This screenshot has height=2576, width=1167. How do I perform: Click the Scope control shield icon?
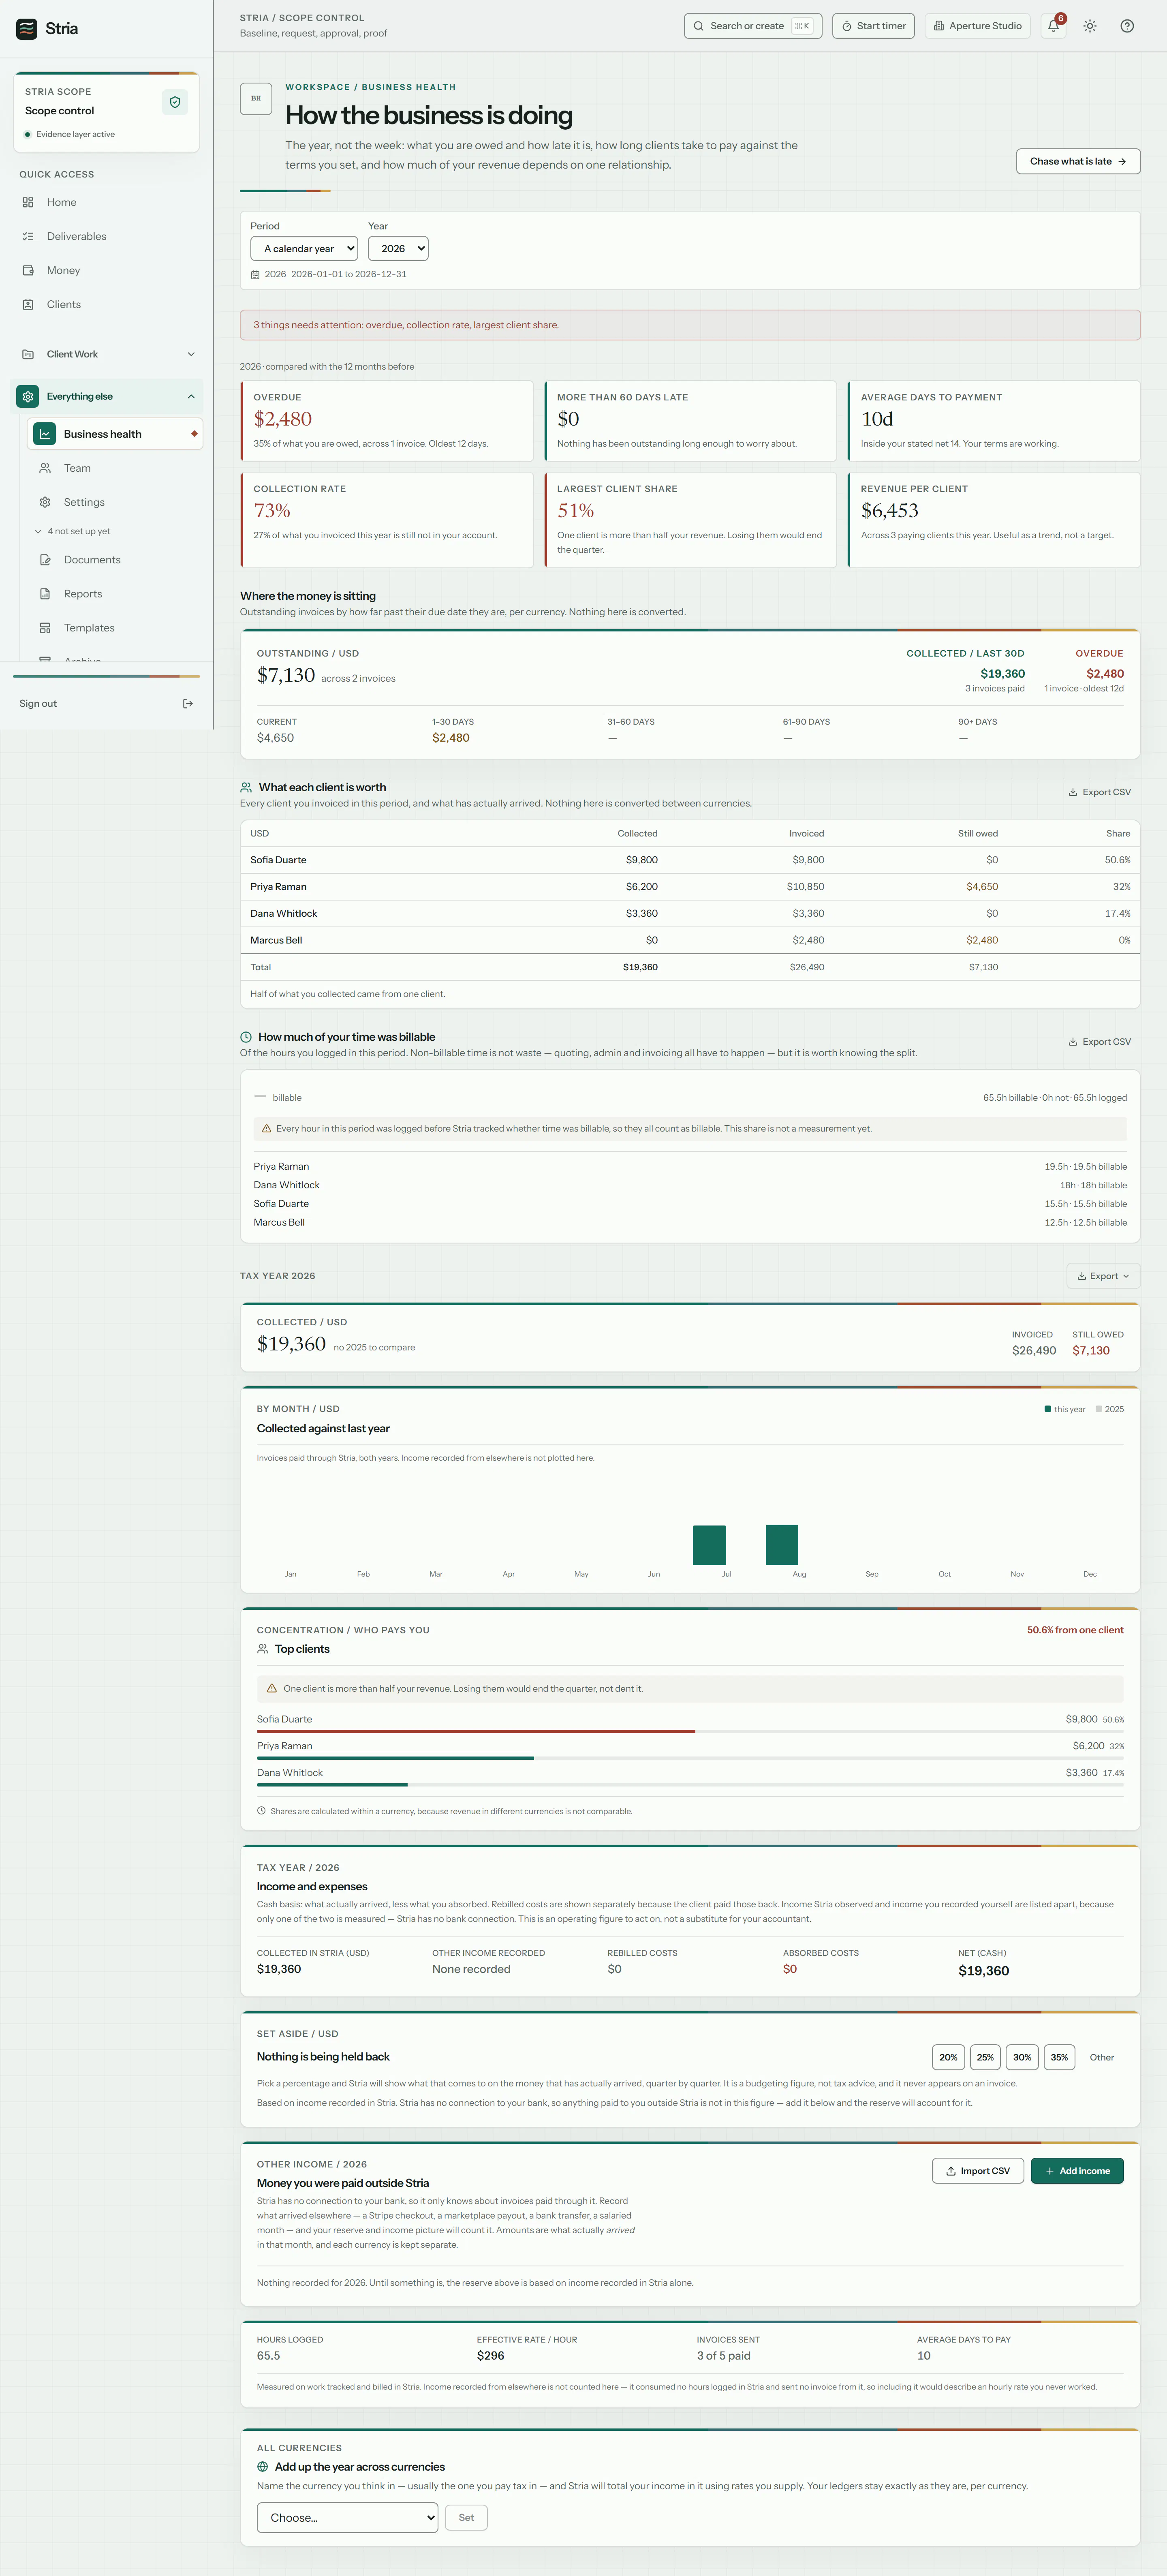(175, 102)
